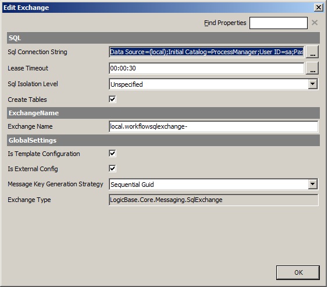Toggle Is Template Configuration checkbox
This screenshot has height=287, width=328.
tap(112, 153)
